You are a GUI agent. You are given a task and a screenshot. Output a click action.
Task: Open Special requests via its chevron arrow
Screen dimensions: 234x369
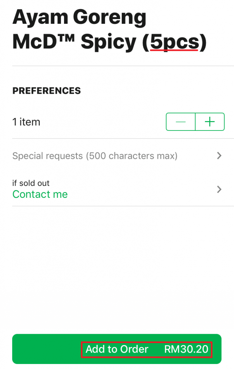(x=219, y=156)
